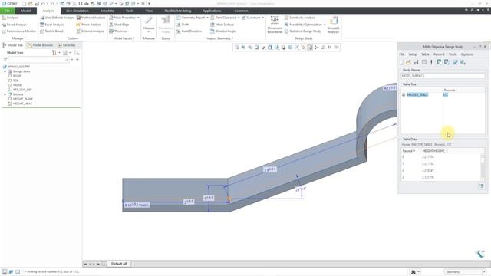Save the design study in dialog toolbar
This screenshot has width=491, height=276.
(416, 62)
